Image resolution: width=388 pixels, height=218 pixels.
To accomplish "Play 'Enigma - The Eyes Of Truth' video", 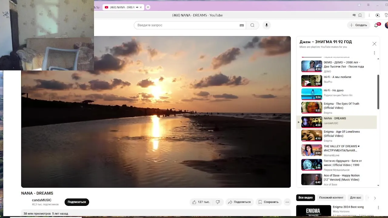I will [x=337, y=107].
